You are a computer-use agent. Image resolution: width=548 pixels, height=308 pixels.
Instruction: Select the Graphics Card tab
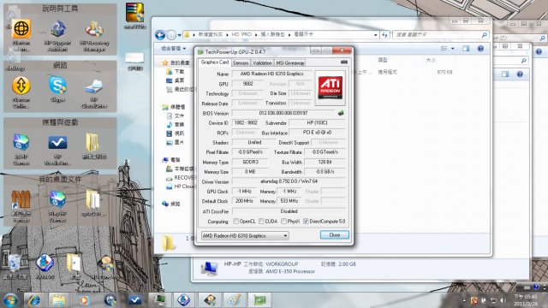coord(215,62)
